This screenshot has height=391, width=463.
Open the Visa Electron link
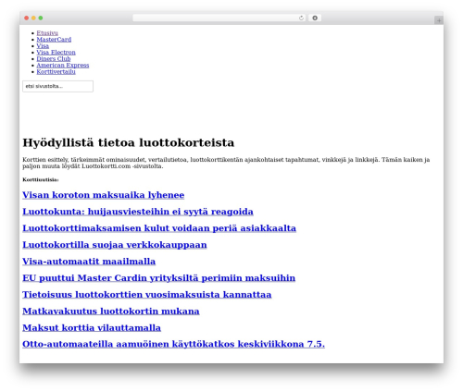pyautogui.click(x=56, y=53)
